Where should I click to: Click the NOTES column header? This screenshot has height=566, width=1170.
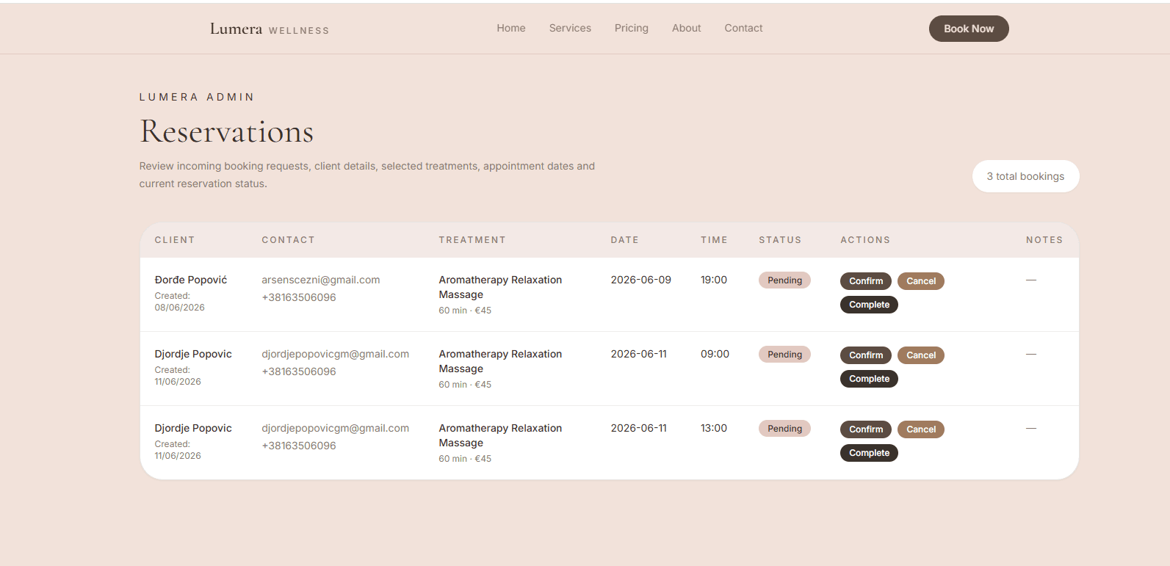coord(1044,240)
